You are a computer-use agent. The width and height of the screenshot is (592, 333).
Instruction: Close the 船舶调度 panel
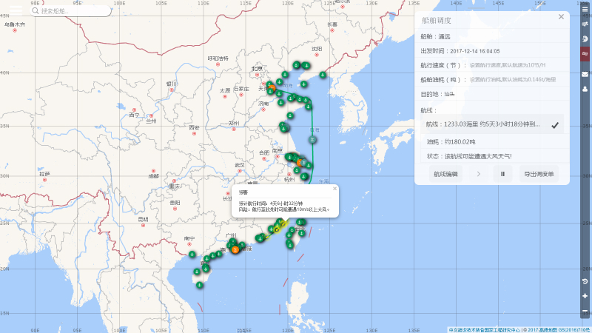click(561, 16)
